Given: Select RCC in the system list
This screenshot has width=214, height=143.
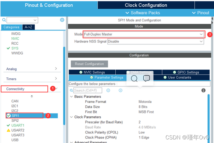Looking at the screenshot, I should tap(15, 43).
